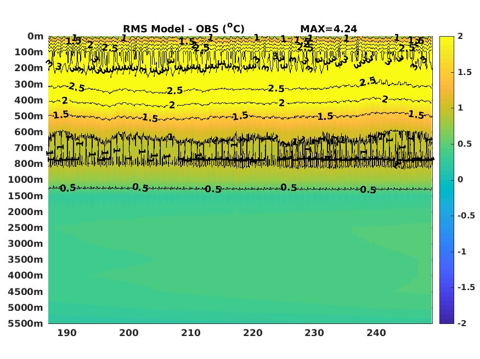
Task: Click the plot title "RMS Model - OBS (°C)"
Action: click(x=184, y=28)
